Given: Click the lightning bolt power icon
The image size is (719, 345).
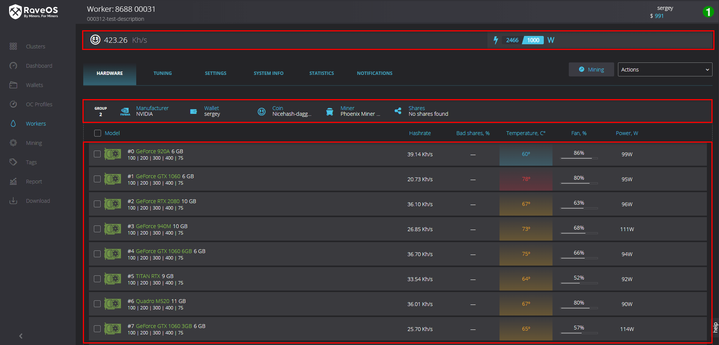Looking at the screenshot, I should click(x=496, y=40).
